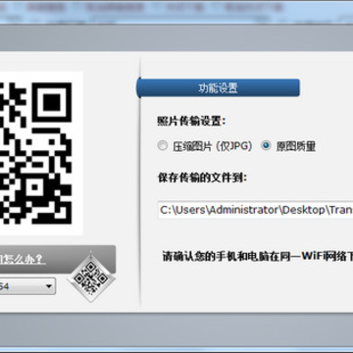Screen dimensions: 353x353
Task: Click the 保存传输的文件到: label
Action: 202,178
